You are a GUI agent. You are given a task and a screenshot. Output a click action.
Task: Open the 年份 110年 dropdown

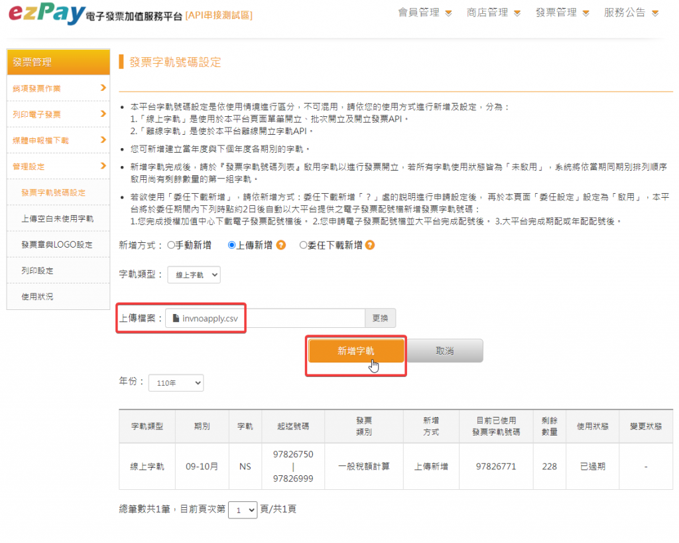coord(176,383)
